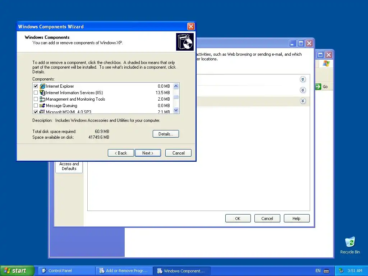
Task: Click the EN language indicator
Action: pos(318,271)
